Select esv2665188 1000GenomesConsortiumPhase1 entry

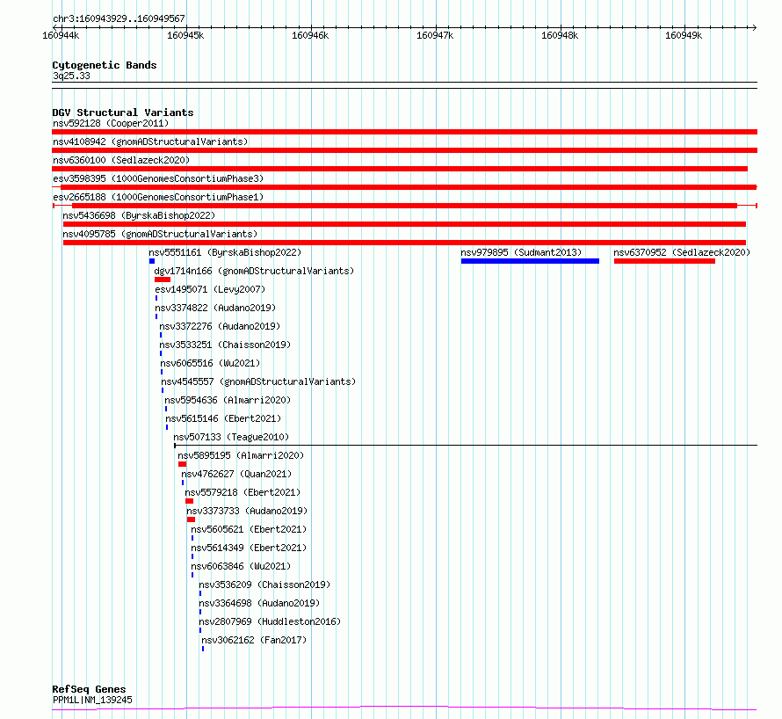pyautogui.click(x=158, y=197)
